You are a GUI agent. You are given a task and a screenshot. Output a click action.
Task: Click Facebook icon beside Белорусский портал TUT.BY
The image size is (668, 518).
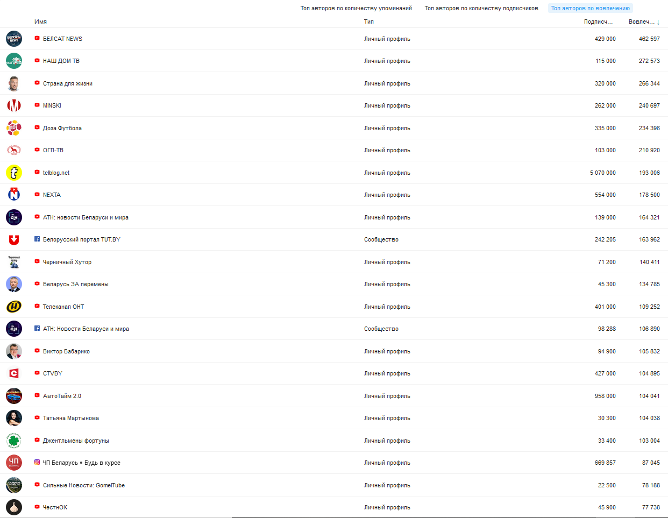(37, 239)
